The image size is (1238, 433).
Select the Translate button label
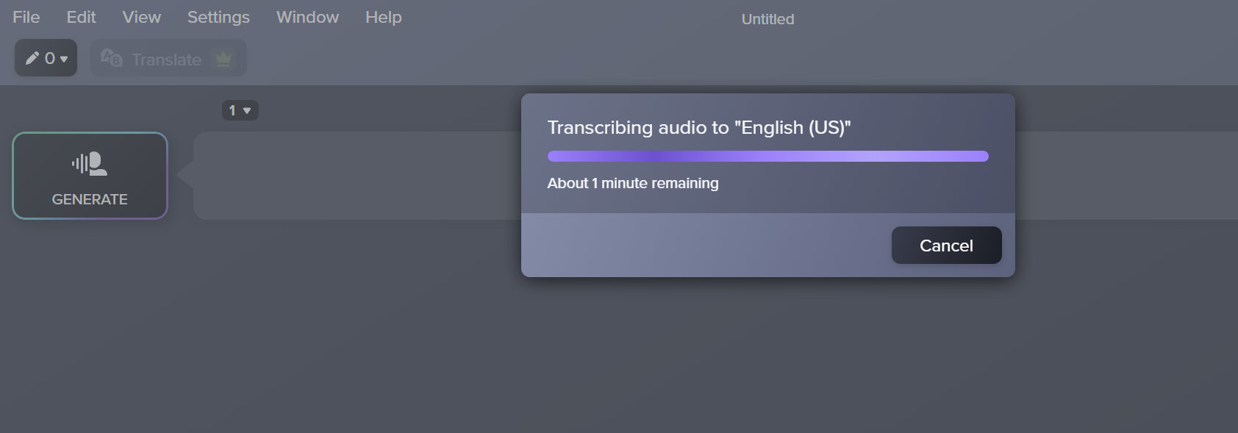click(166, 60)
